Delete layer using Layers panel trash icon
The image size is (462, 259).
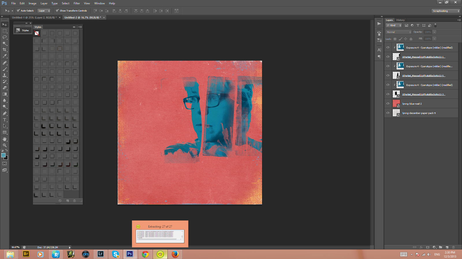(453, 247)
